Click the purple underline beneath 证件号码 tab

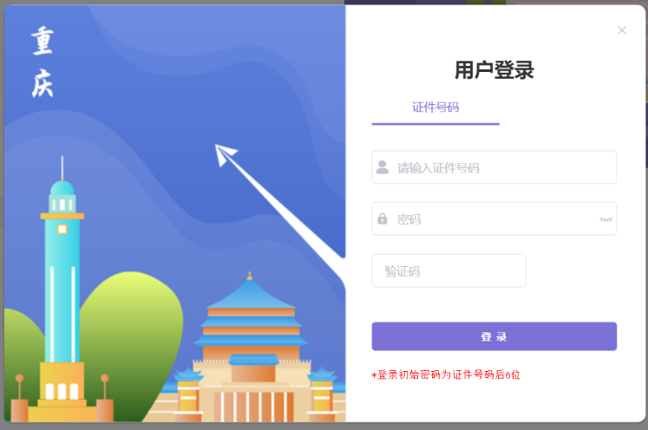pos(435,123)
